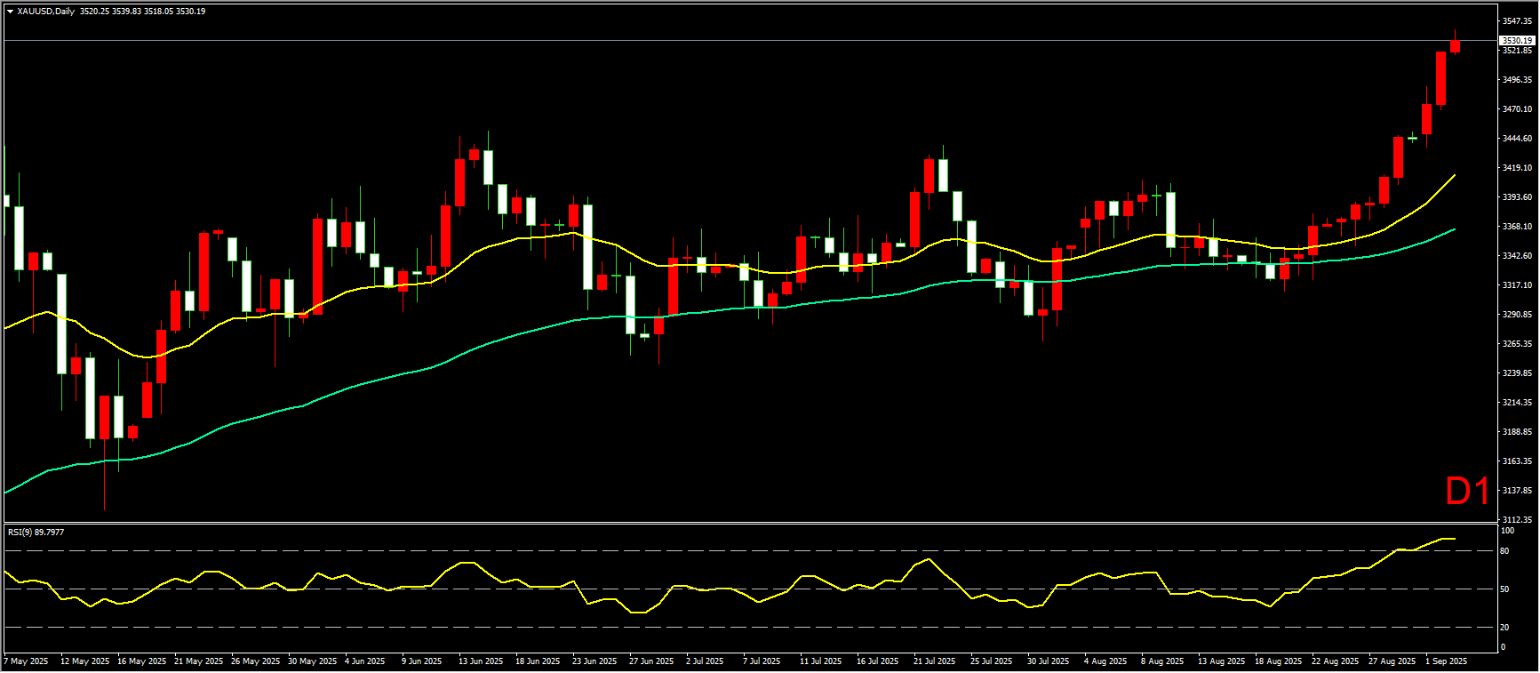The image size is (1540, 673).
Task: Select the 3419.10 level on price axis
Action: [x=1517, y=168]
